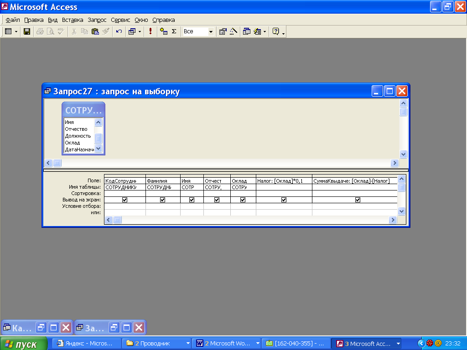Click down arrow of design grid scrollbar
The image size is (467, 350).
click(401, 211)
